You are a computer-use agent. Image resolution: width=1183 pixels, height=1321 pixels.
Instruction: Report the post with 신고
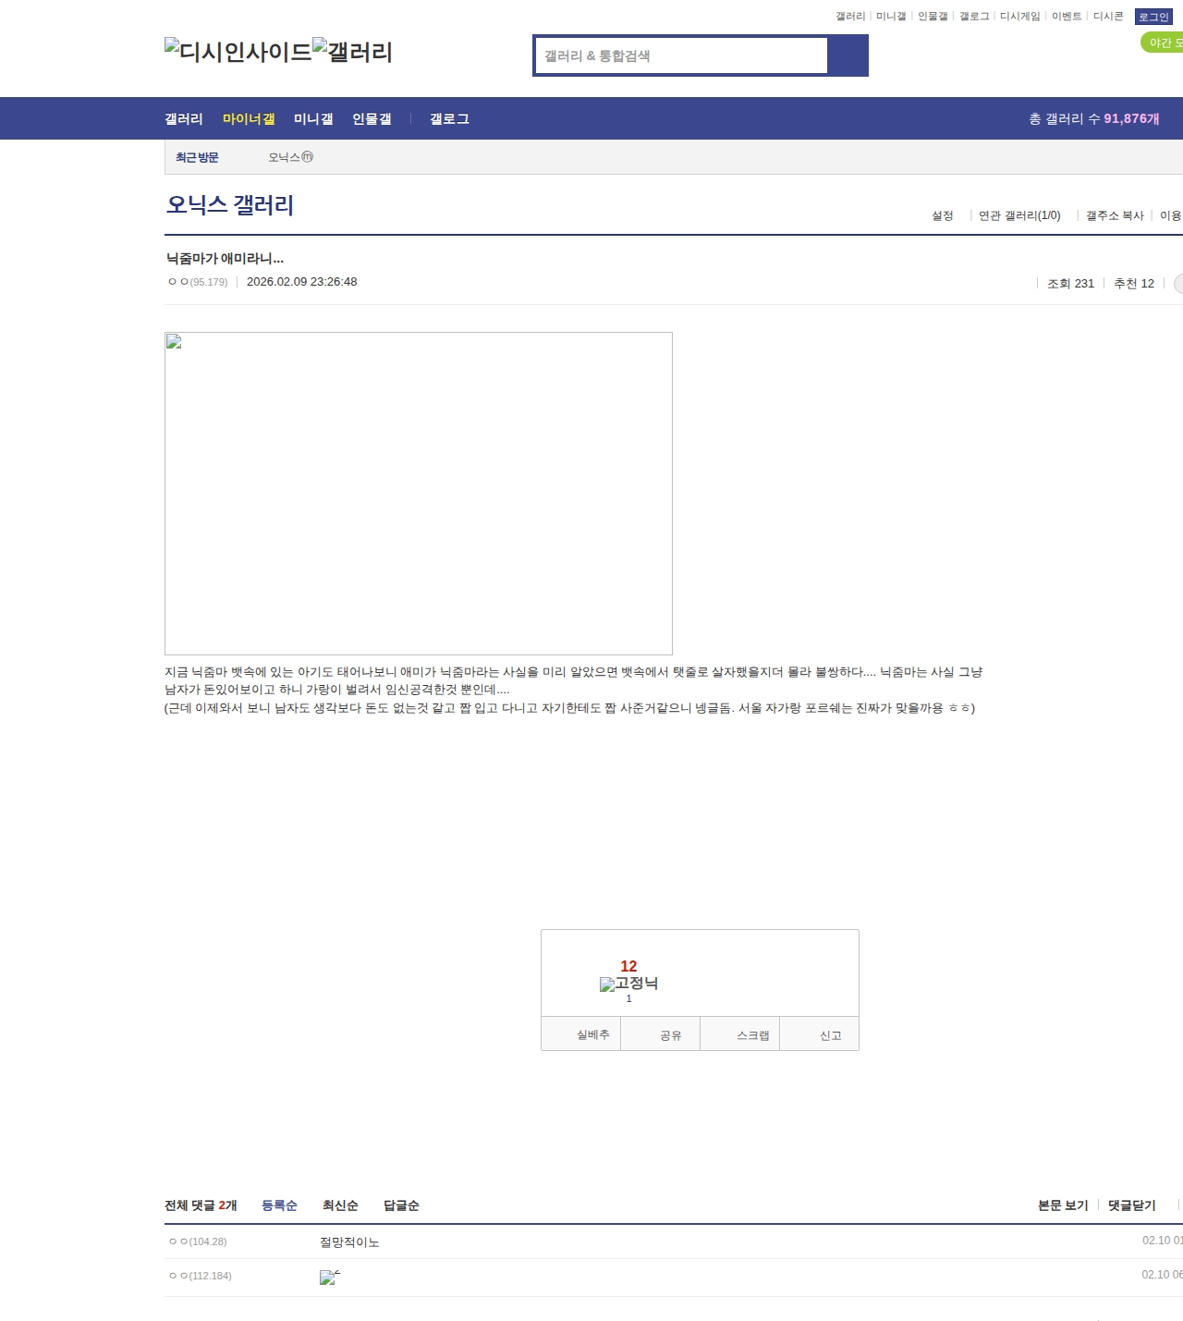coord(830,1035)
